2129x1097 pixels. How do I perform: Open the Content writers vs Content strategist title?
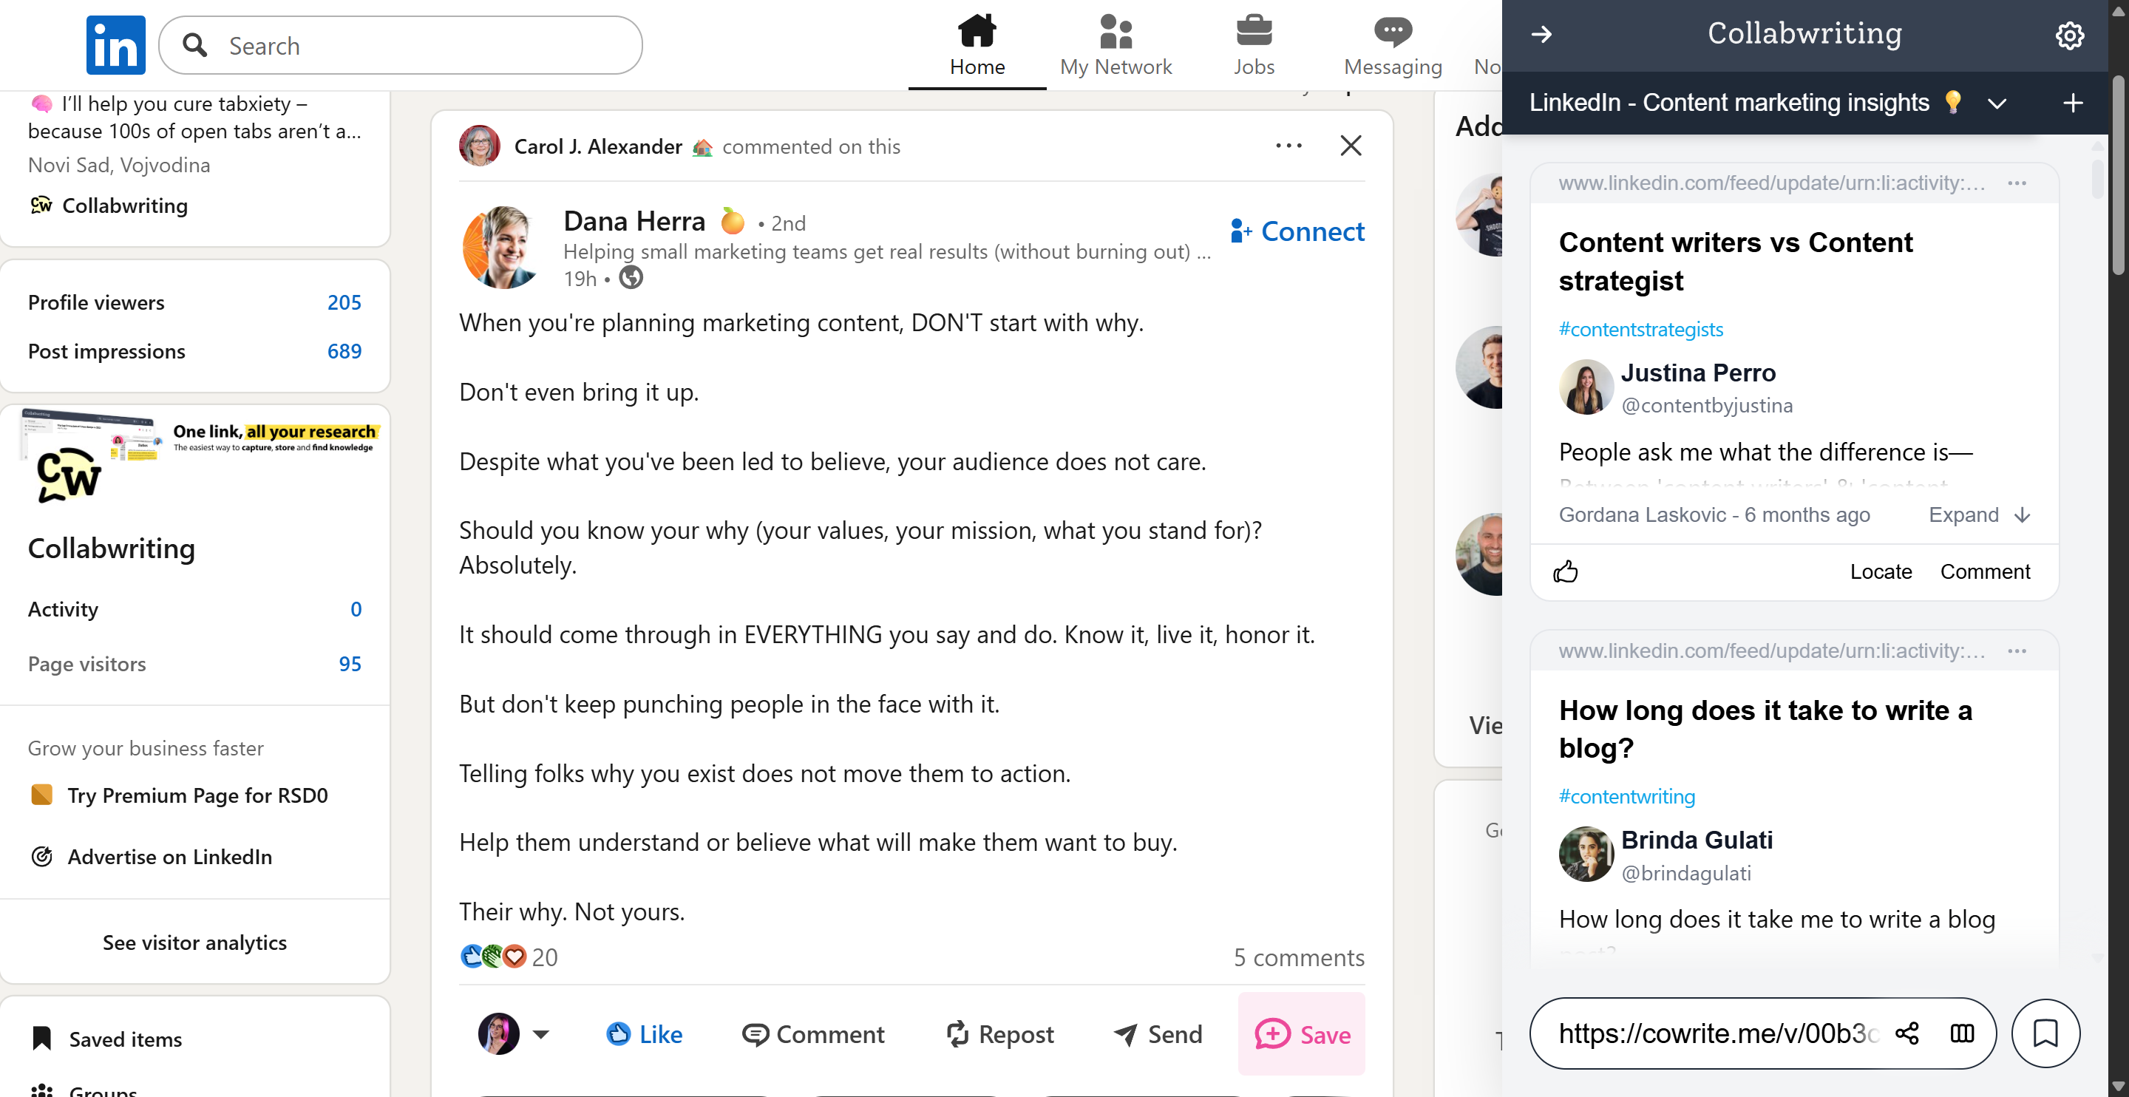(x=1736, y=261)
